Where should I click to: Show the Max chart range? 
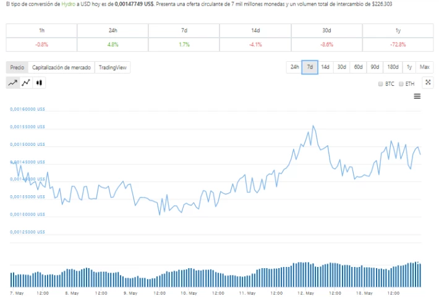point(424,67)
